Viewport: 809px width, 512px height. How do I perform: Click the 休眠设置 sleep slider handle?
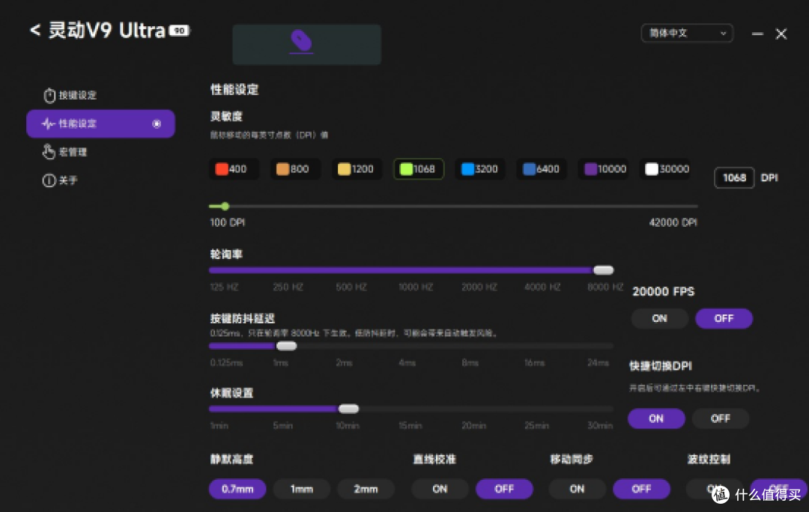click(x=348, y=409)
